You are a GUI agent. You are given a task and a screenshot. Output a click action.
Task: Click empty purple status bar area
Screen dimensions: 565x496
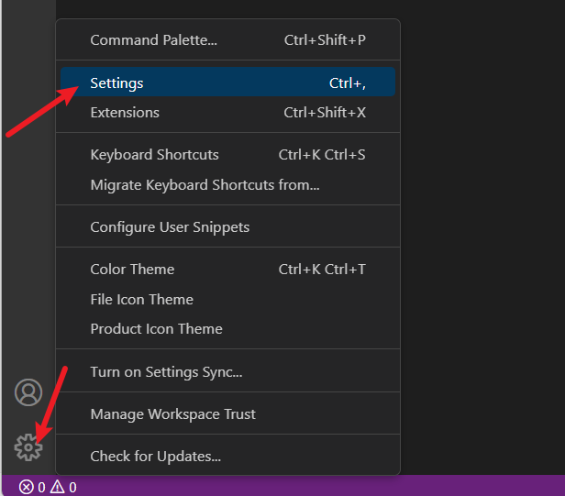point(321,487)
